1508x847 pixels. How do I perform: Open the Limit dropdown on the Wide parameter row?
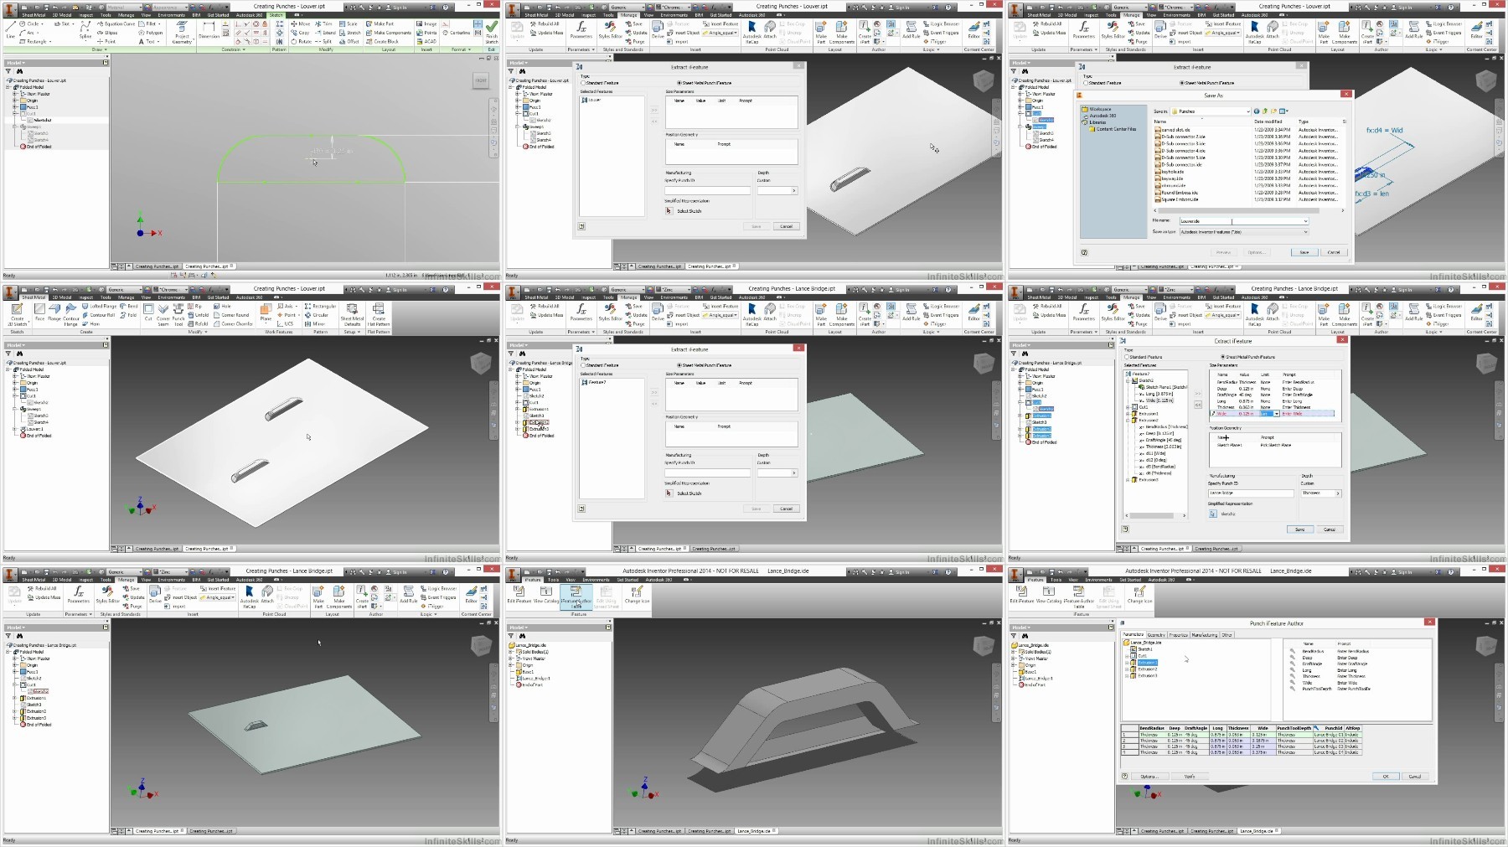point(1277,413)
